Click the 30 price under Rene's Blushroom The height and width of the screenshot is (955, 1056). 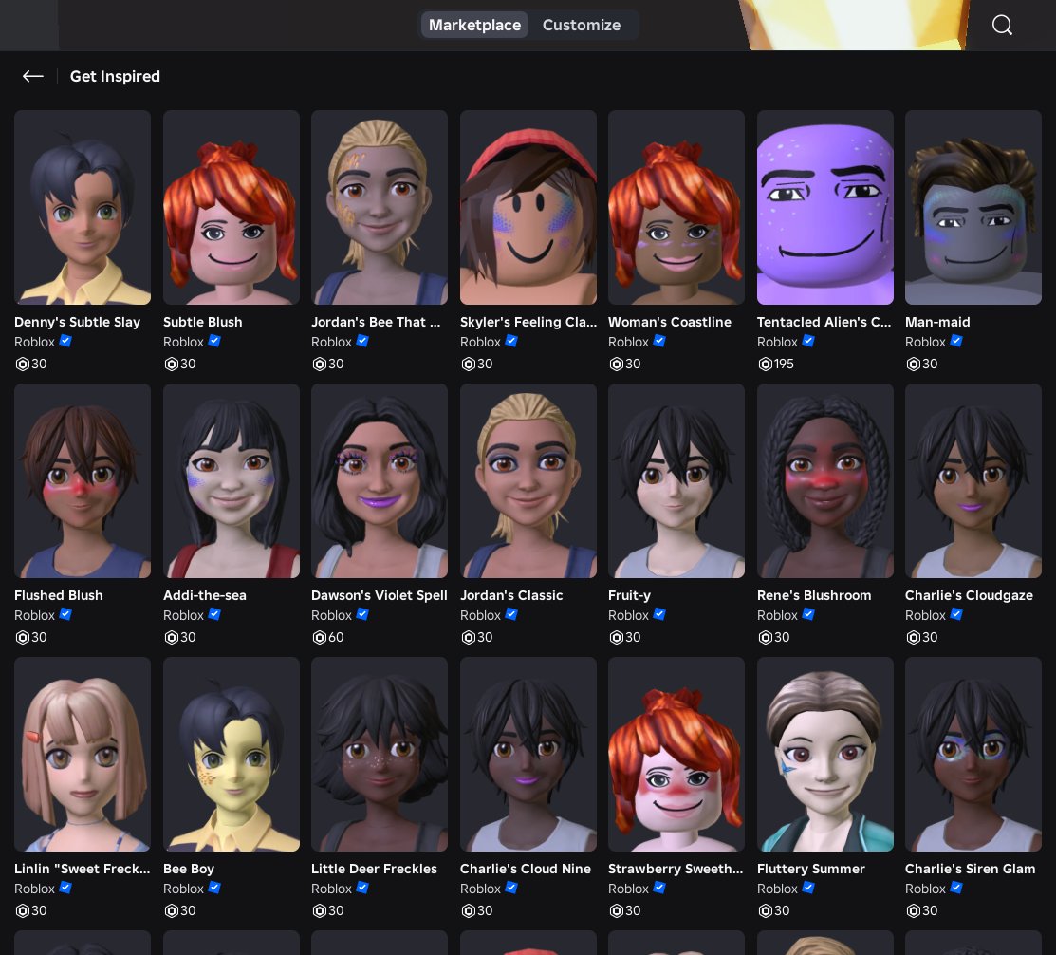[782, 638]
